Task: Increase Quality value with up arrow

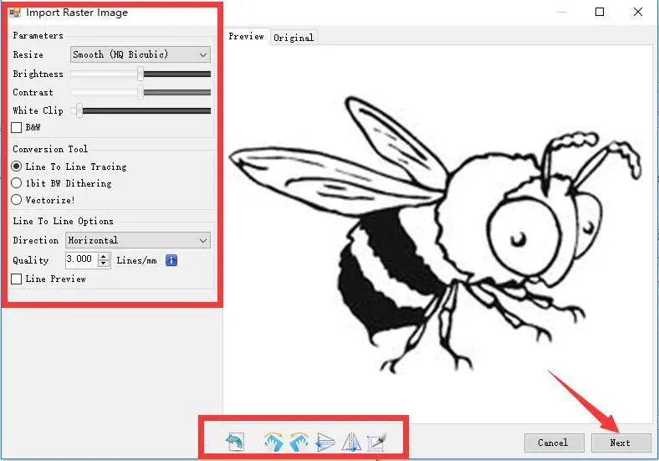Action: tap(104, 256)
